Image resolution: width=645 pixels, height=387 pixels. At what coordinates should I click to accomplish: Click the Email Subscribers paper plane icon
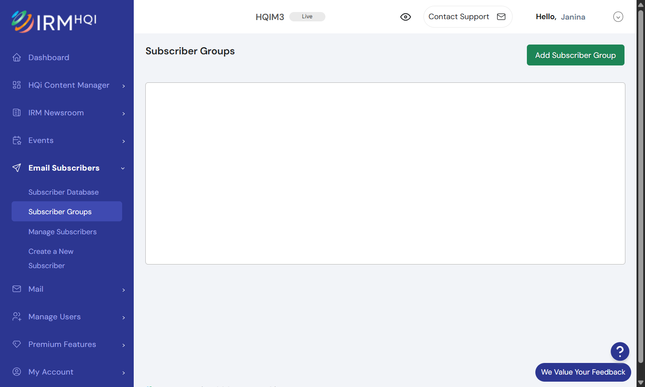click(x=17, y=168)
